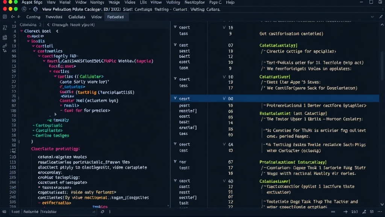Open the dropdown chevron next to value 60
This screenshot has width=385, height=217.
point(224,181)
